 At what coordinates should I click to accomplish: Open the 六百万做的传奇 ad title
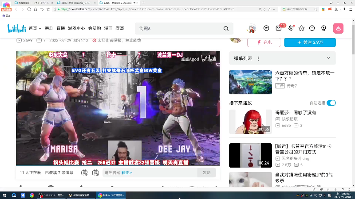click(x=305, y=76)
